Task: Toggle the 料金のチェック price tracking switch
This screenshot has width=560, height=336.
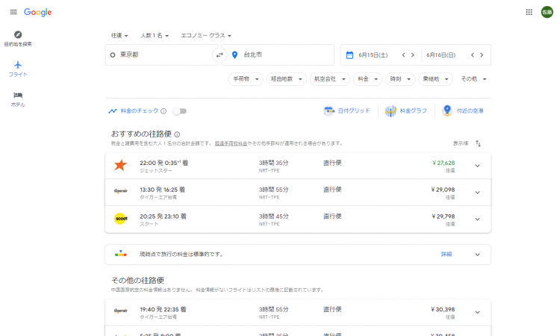Action: point(180,111)
